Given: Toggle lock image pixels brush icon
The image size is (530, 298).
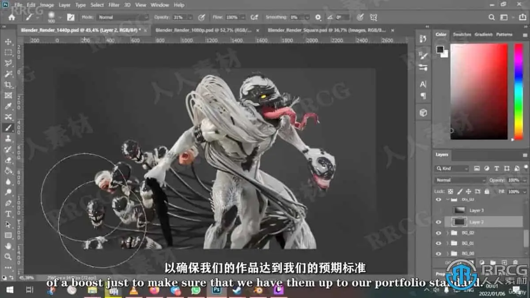Looking at the screenshot, I should point(459,192).
